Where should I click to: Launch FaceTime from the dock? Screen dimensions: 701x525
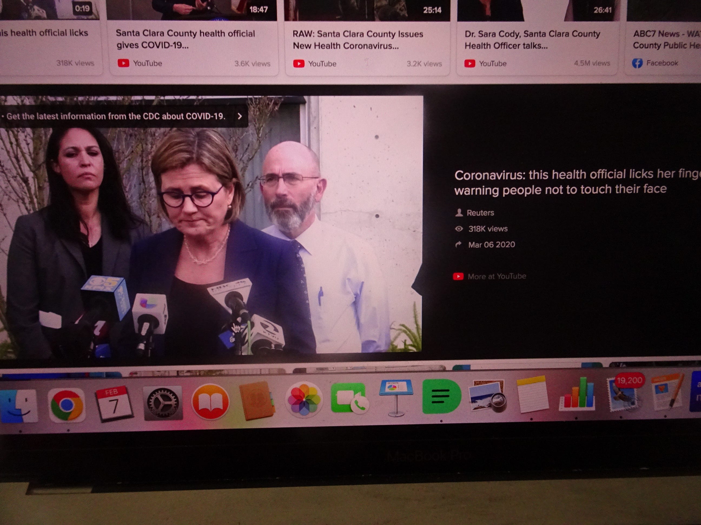click(349, 398)
